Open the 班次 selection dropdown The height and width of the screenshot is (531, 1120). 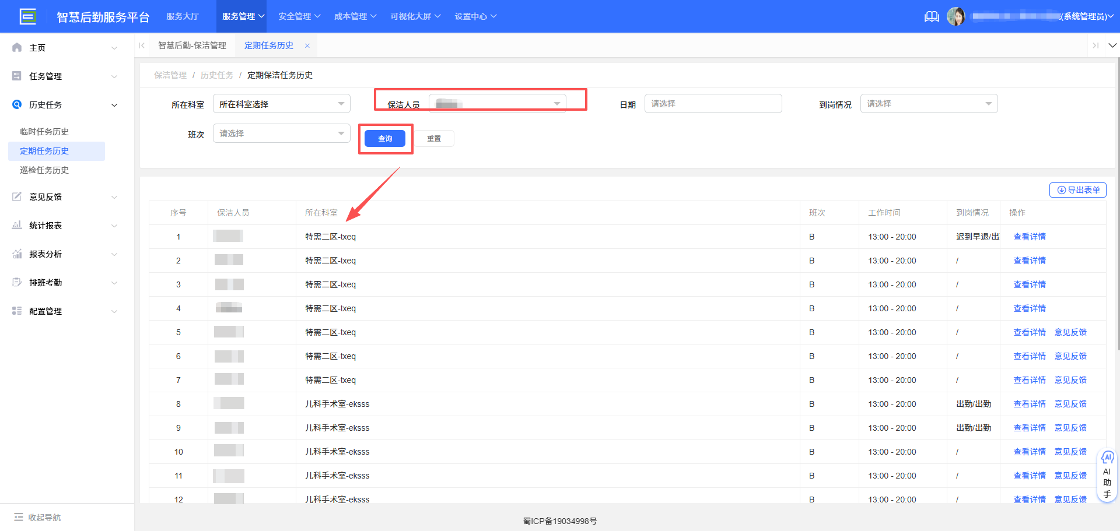pos(281,133)
